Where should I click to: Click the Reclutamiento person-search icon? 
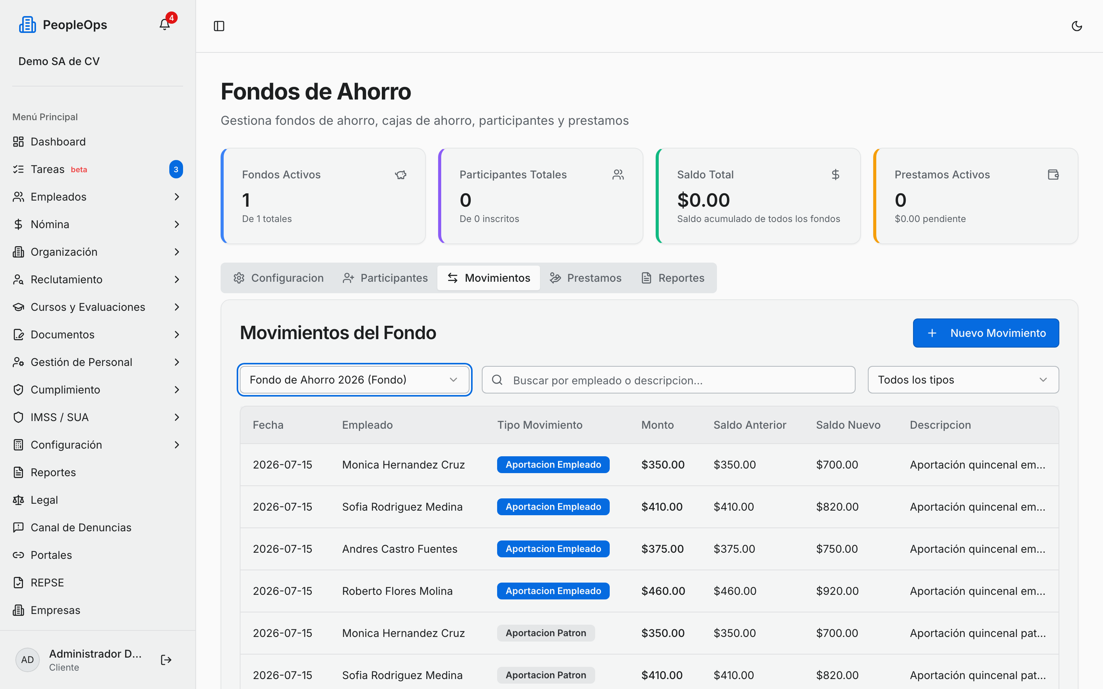click(x=18, y=279)
